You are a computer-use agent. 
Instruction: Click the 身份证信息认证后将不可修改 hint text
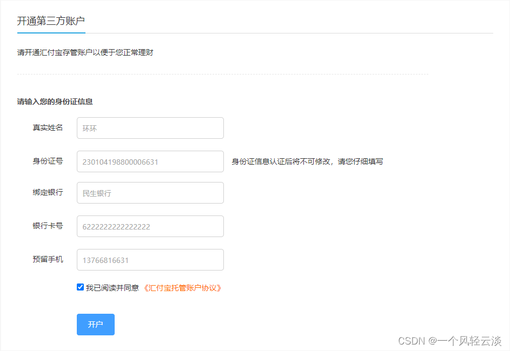pos(307,161)
